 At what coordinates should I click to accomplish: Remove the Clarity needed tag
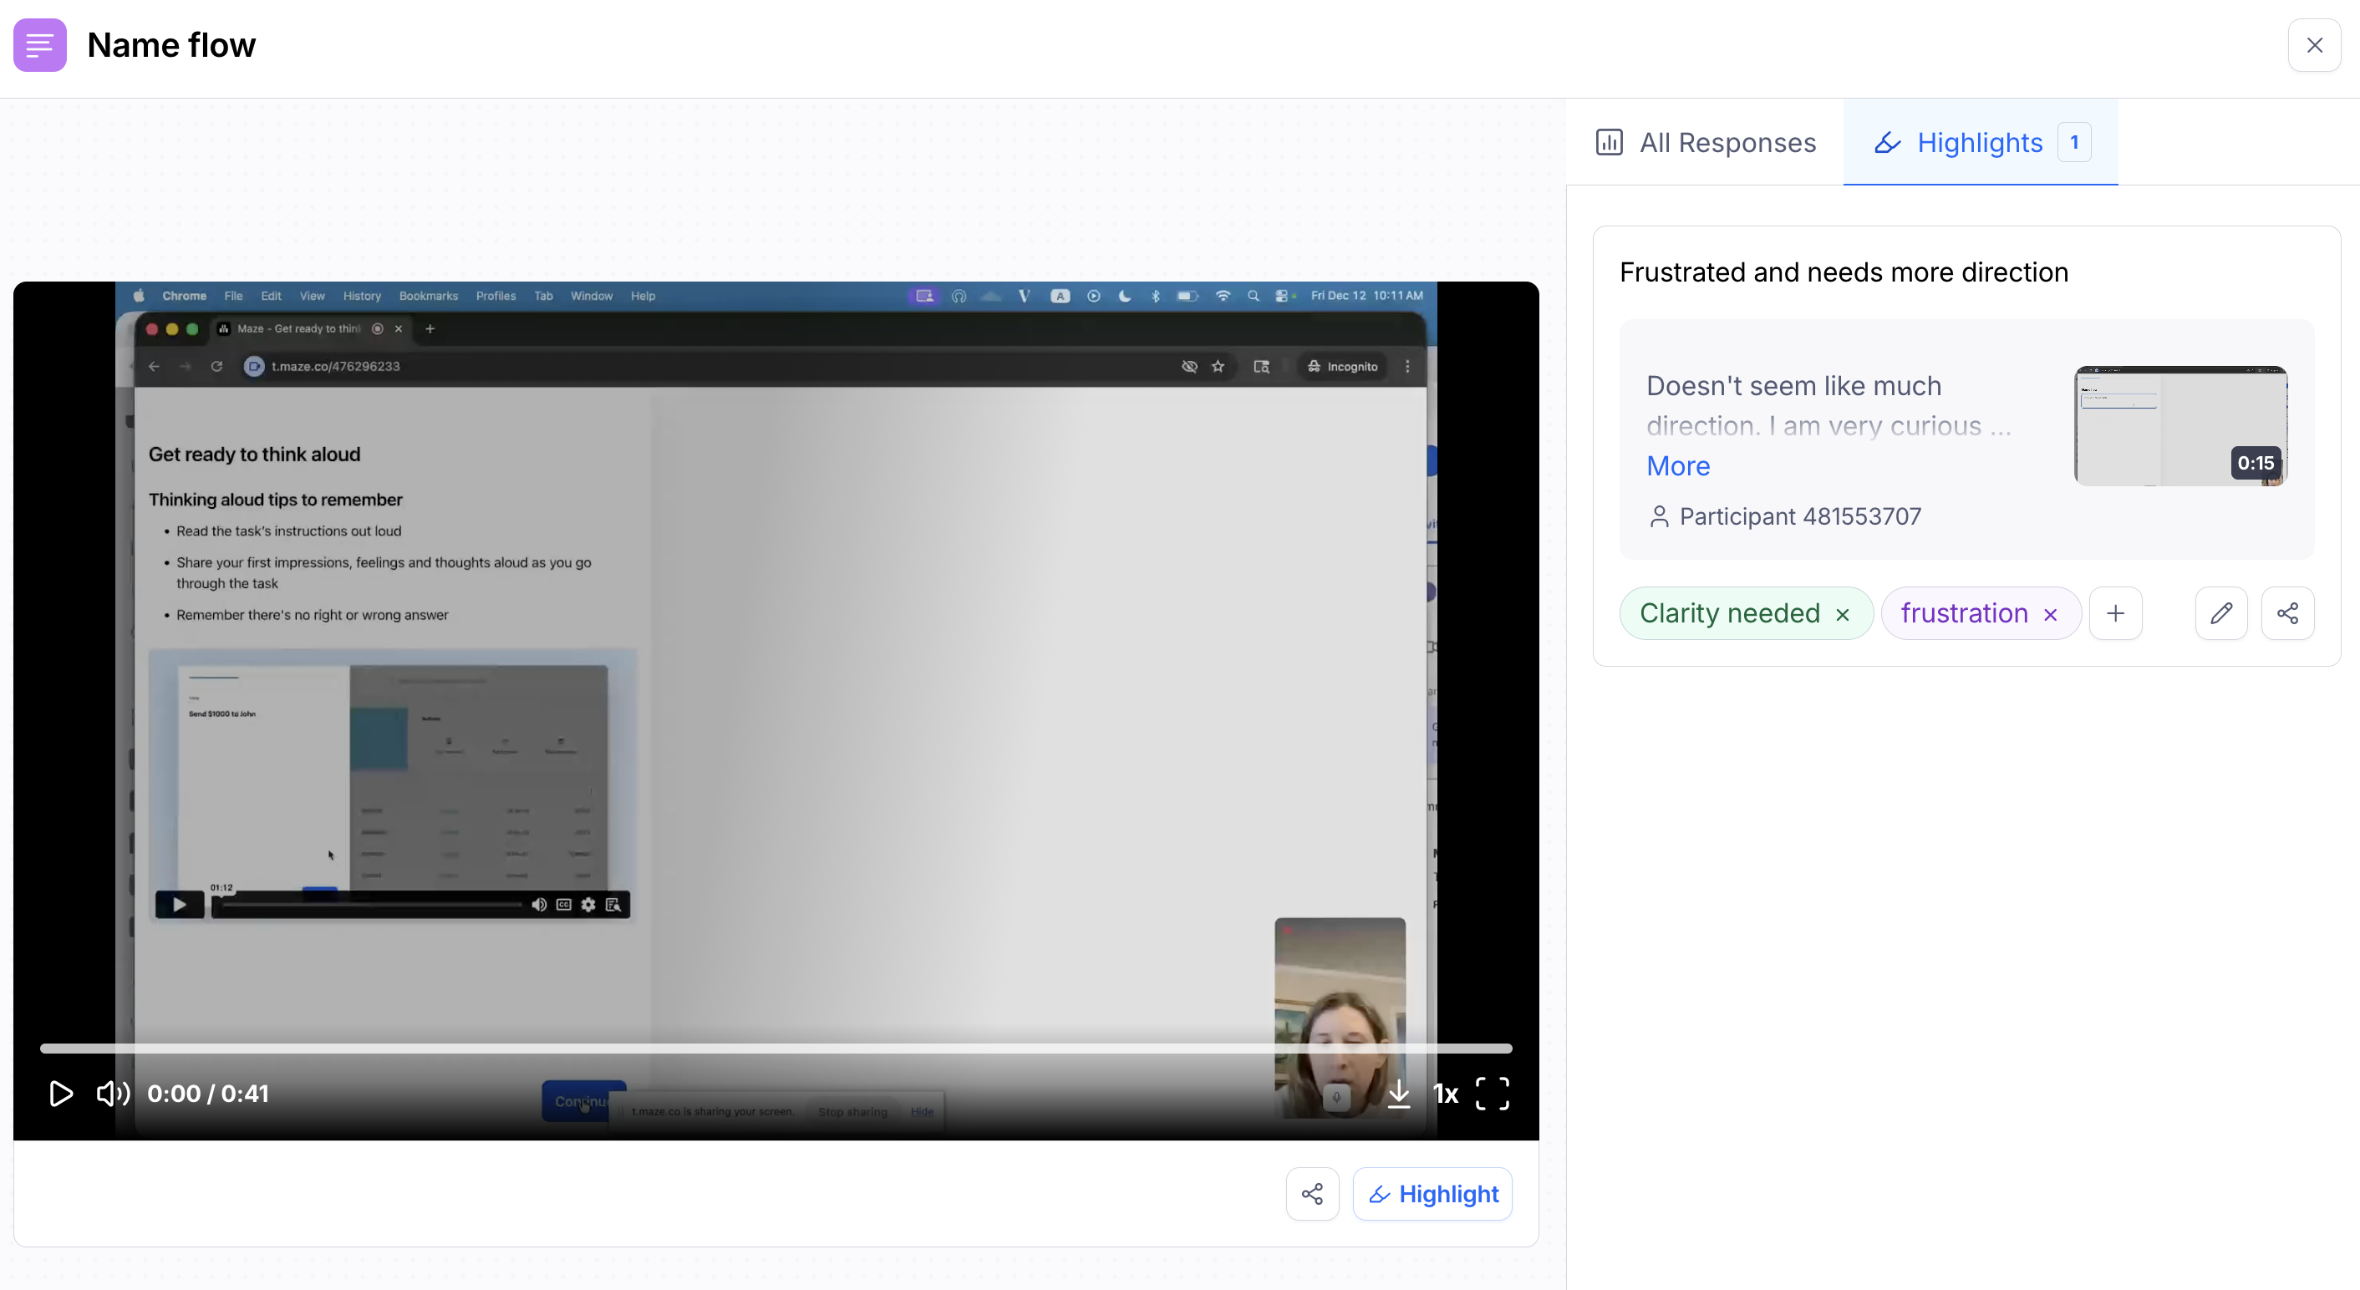click(1843, 615)
